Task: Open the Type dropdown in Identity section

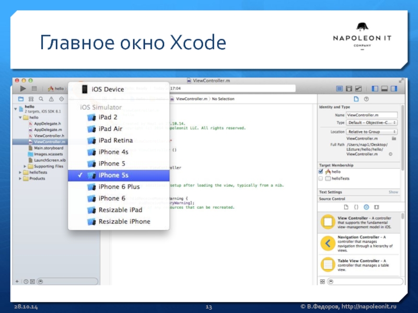Action: click(x=372, y=123)
